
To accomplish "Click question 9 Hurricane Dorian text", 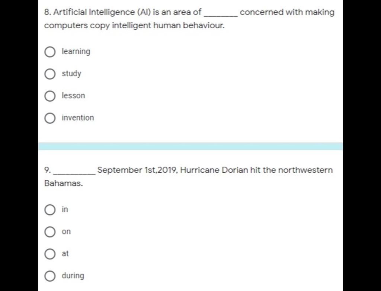I will [189, 176].
